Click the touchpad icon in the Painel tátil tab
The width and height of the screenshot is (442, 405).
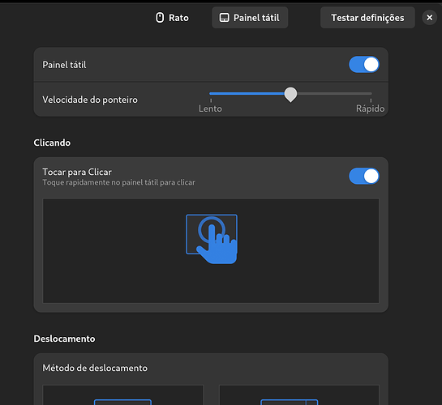click(224, 18)
